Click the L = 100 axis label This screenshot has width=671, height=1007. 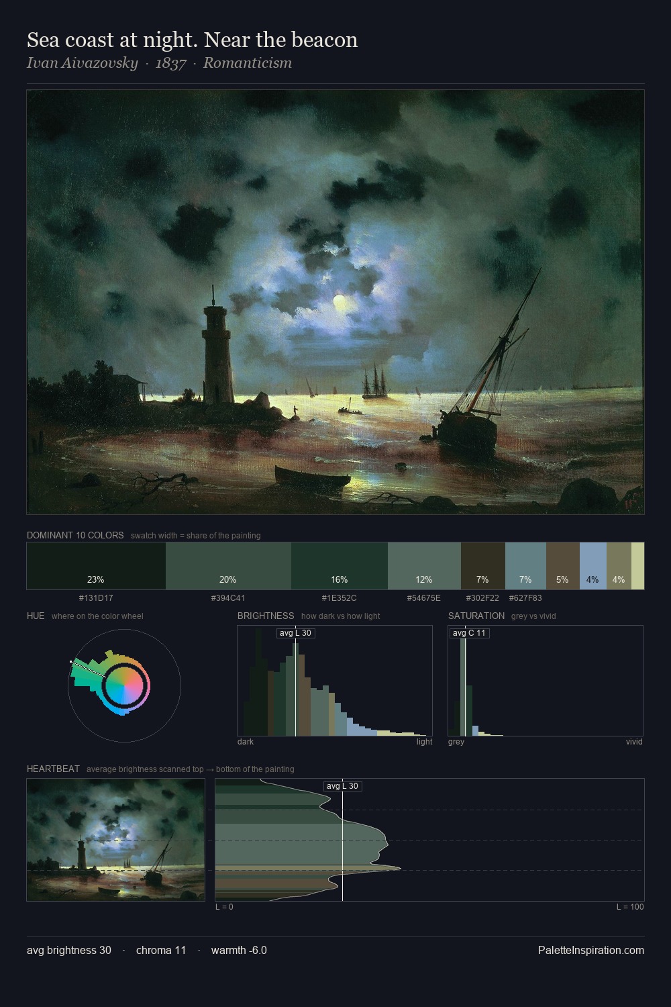tap(630, 907)
